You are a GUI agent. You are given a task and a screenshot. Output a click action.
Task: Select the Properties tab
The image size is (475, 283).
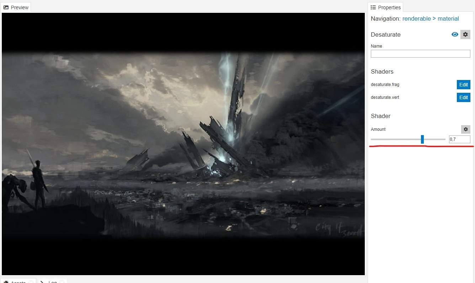385,7
